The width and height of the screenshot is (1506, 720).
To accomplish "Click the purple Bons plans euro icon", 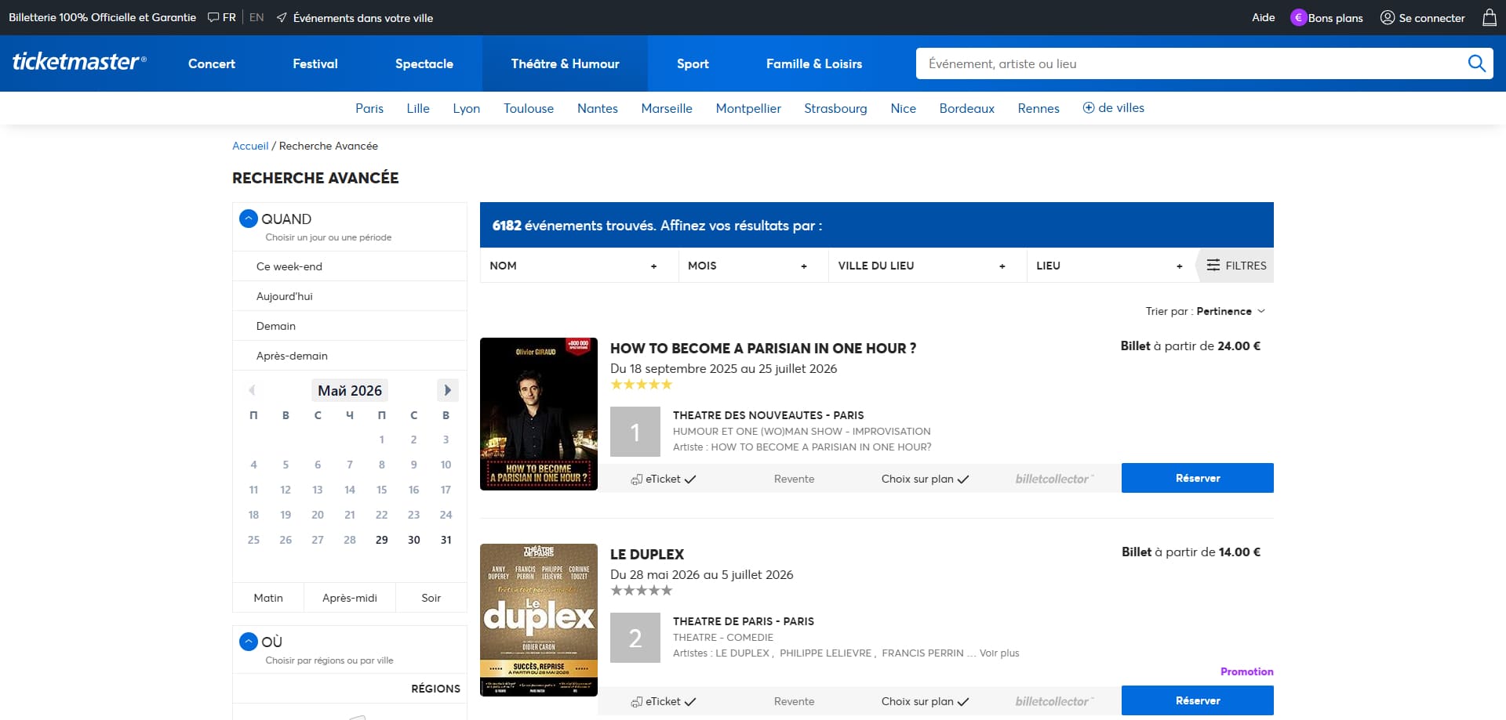I will (1298, 17).
